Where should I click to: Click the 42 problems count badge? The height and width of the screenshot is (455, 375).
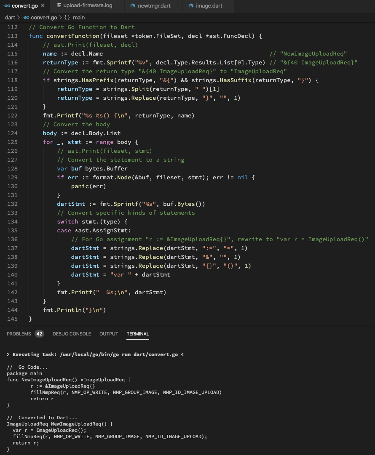click(x=39, y=334)
